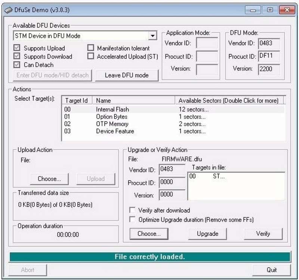299x280 pixels.
Task: Click DFU Mode Procuct ID field DF11
Action: (269, 56)
